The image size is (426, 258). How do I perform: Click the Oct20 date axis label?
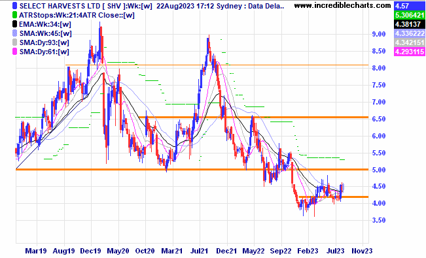(x=145, y=251)
